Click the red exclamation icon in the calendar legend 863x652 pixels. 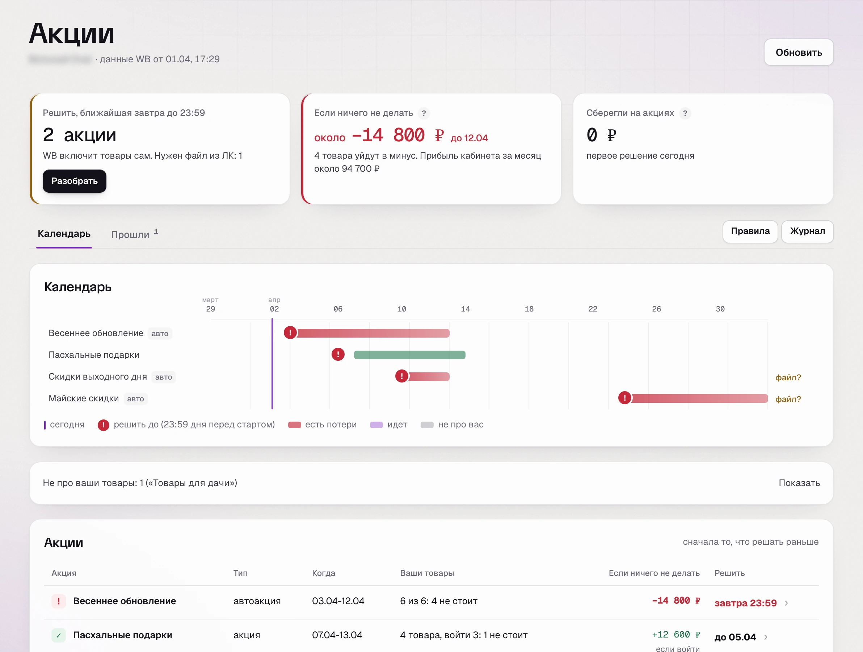click(x=104, y=425)
